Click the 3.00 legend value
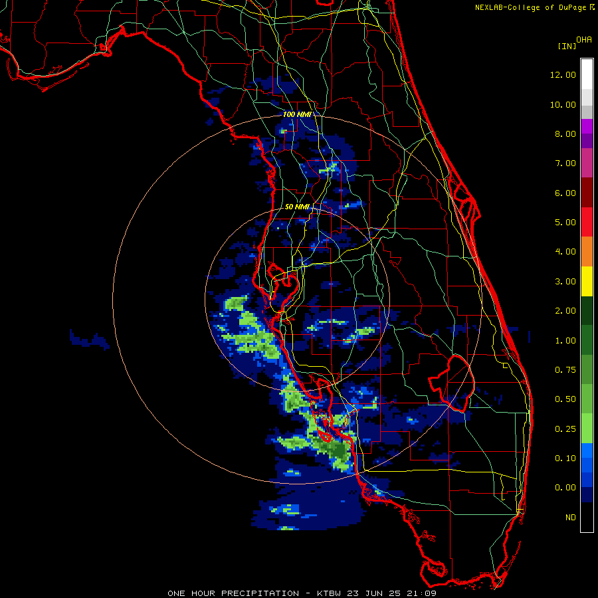598x598 pixels. point(565,282)
